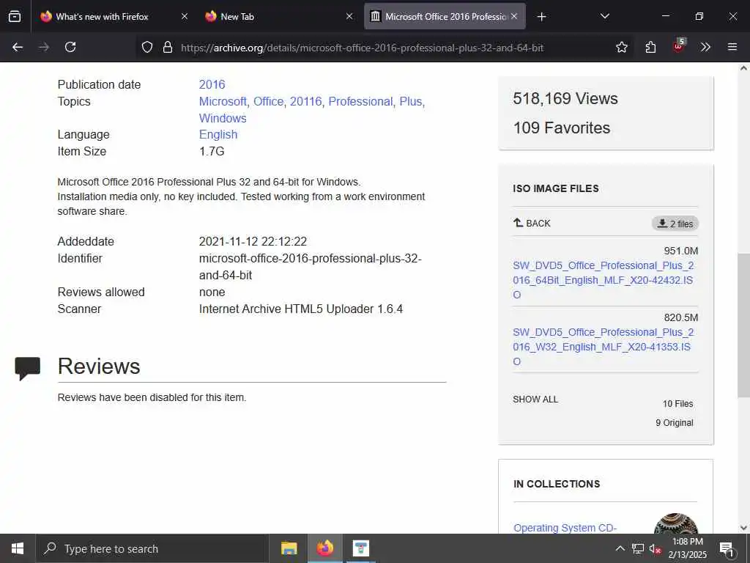The image size is (750, 563).
Task: Open the collection gears thumbnail
Action: [675, 524]
